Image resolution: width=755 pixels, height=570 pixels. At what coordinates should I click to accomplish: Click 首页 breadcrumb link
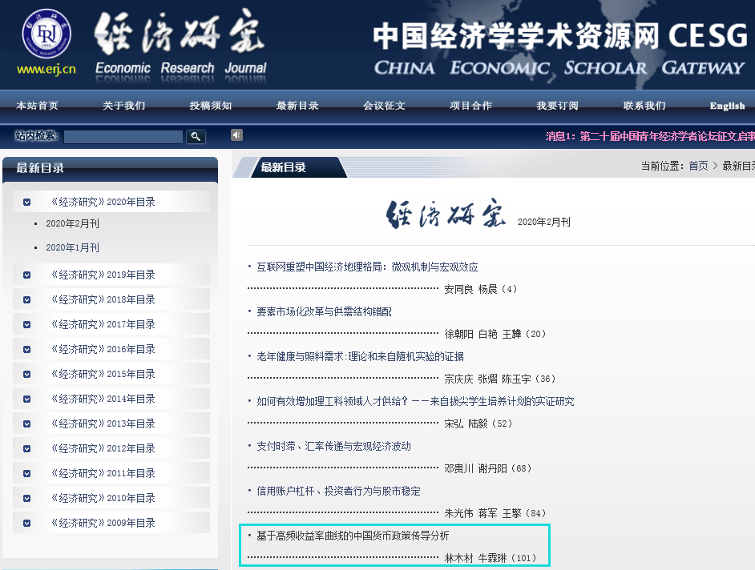point(698,166)
